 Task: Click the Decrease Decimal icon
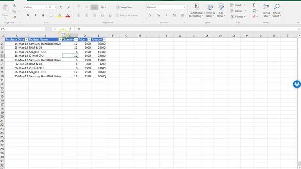(x=182, y=15)
